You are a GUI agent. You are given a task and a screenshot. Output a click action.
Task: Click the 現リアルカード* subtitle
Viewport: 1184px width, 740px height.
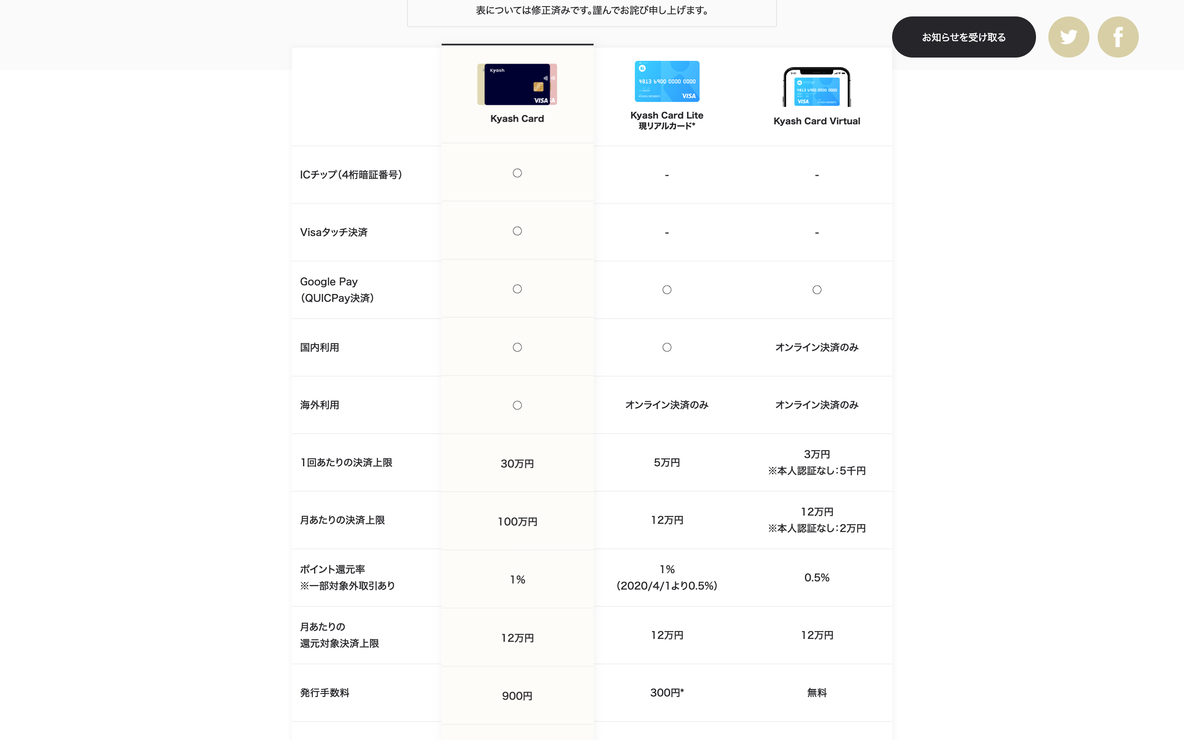pos(667,126)
